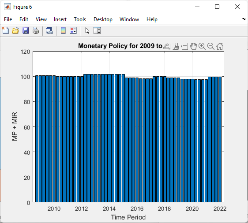Open the export axes icon menu
This screenshot has width=248, height=223.
coord(167,46)
